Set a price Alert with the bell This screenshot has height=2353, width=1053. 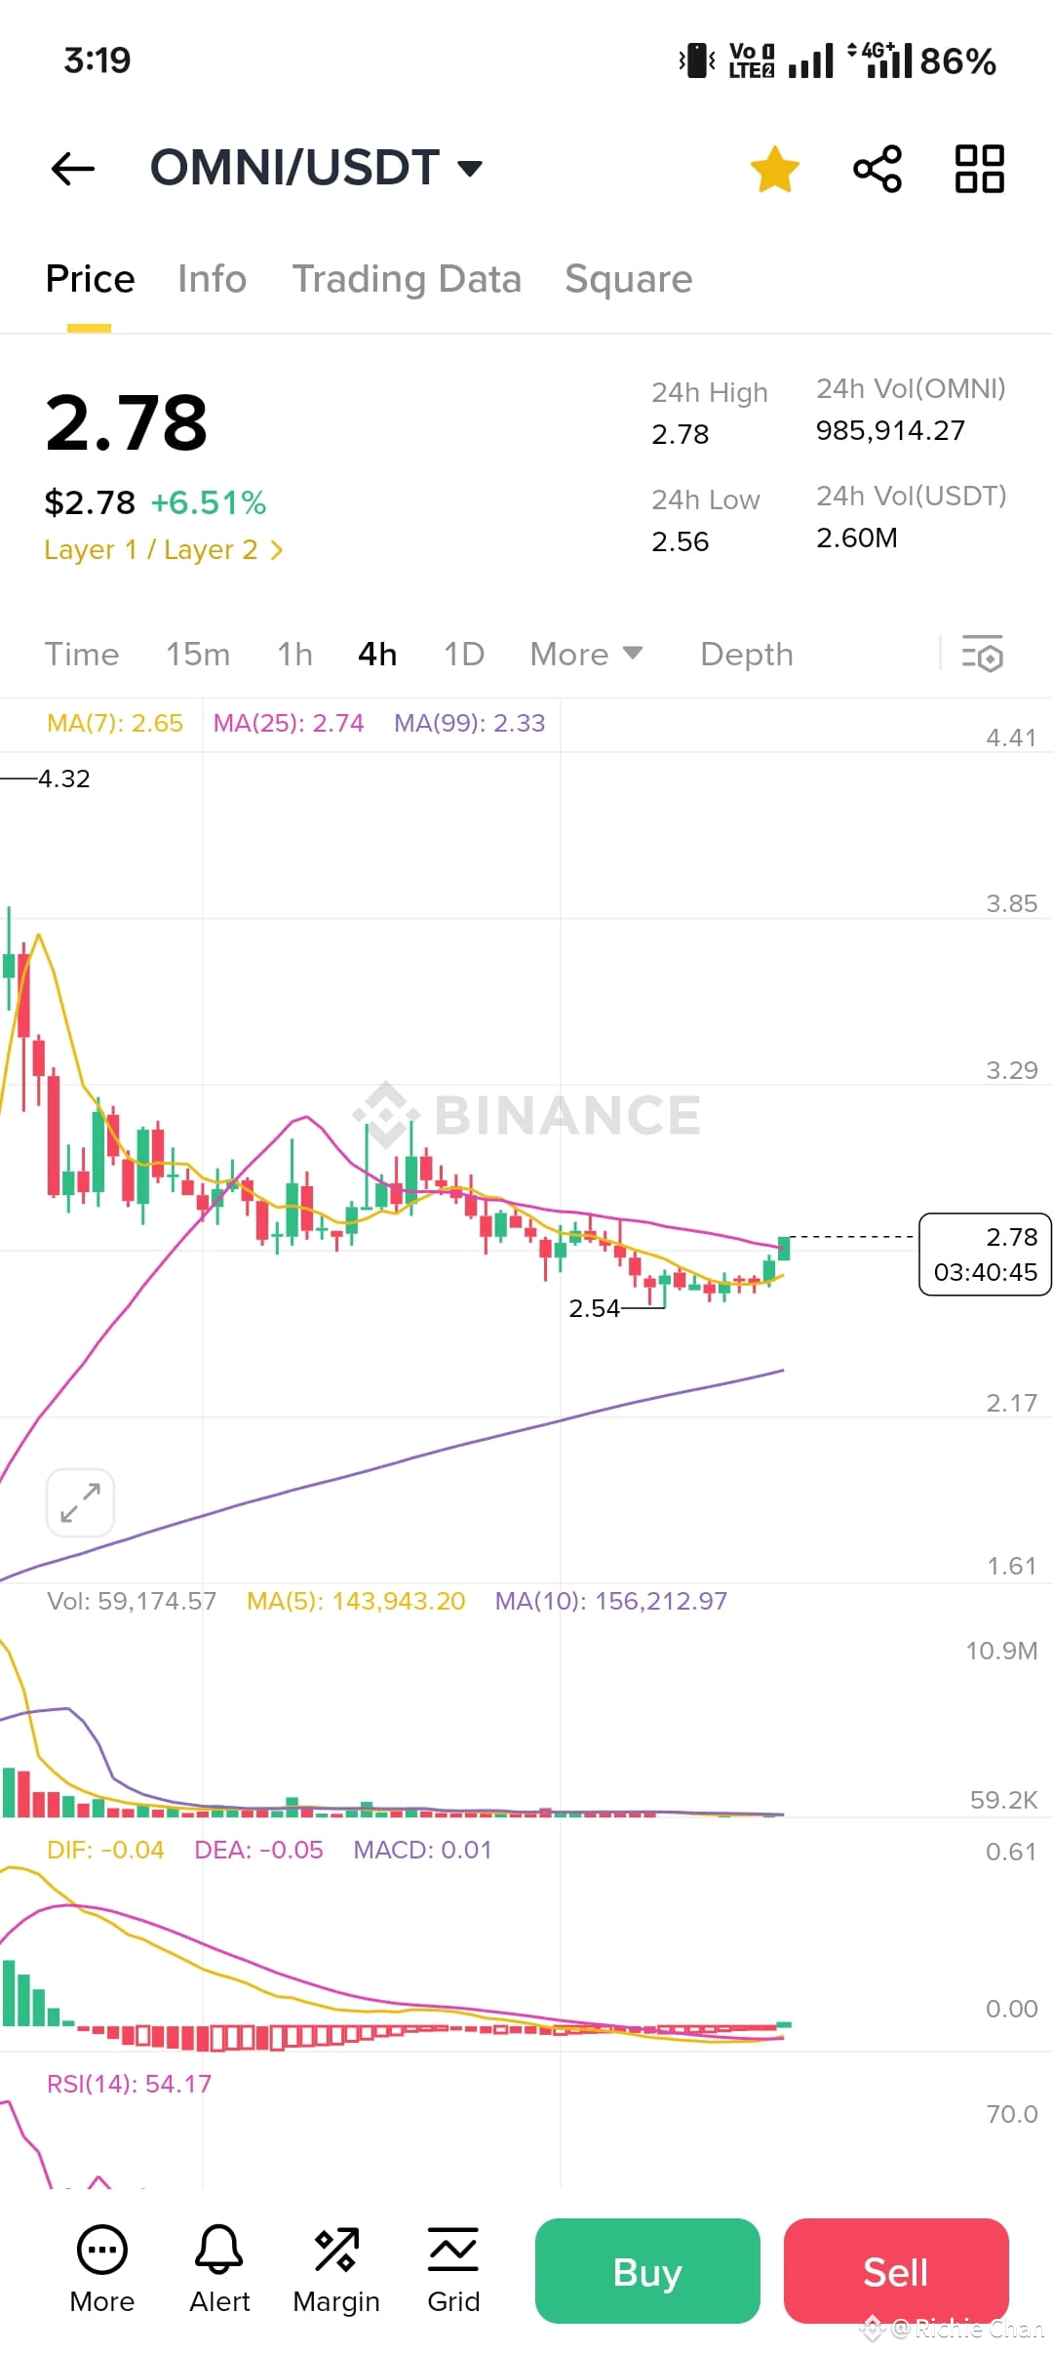pos(219,2271)
